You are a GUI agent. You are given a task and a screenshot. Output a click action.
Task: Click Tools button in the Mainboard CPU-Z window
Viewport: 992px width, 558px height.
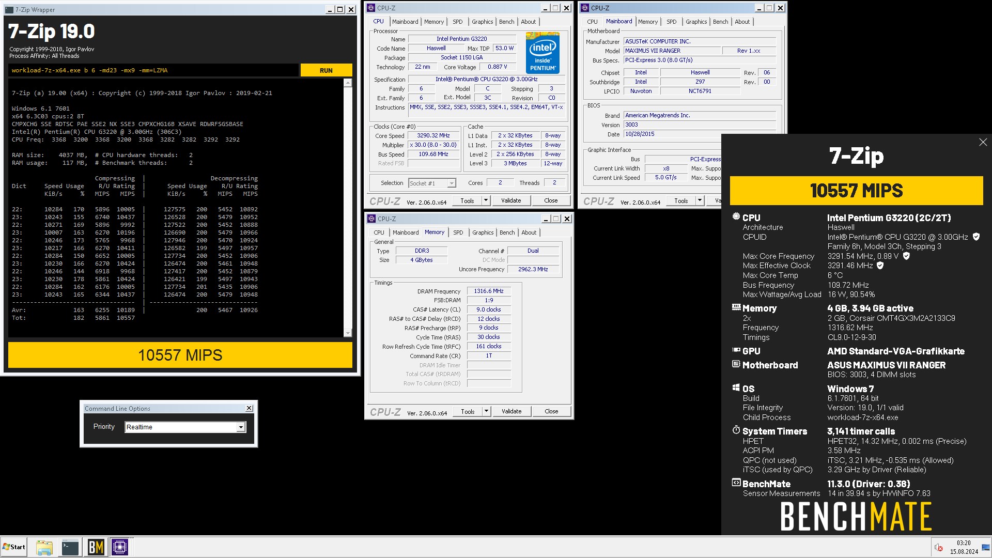click(x=681, y=200)
